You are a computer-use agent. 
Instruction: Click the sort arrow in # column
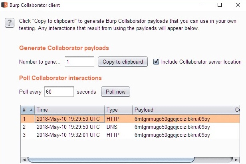(31, 110)
